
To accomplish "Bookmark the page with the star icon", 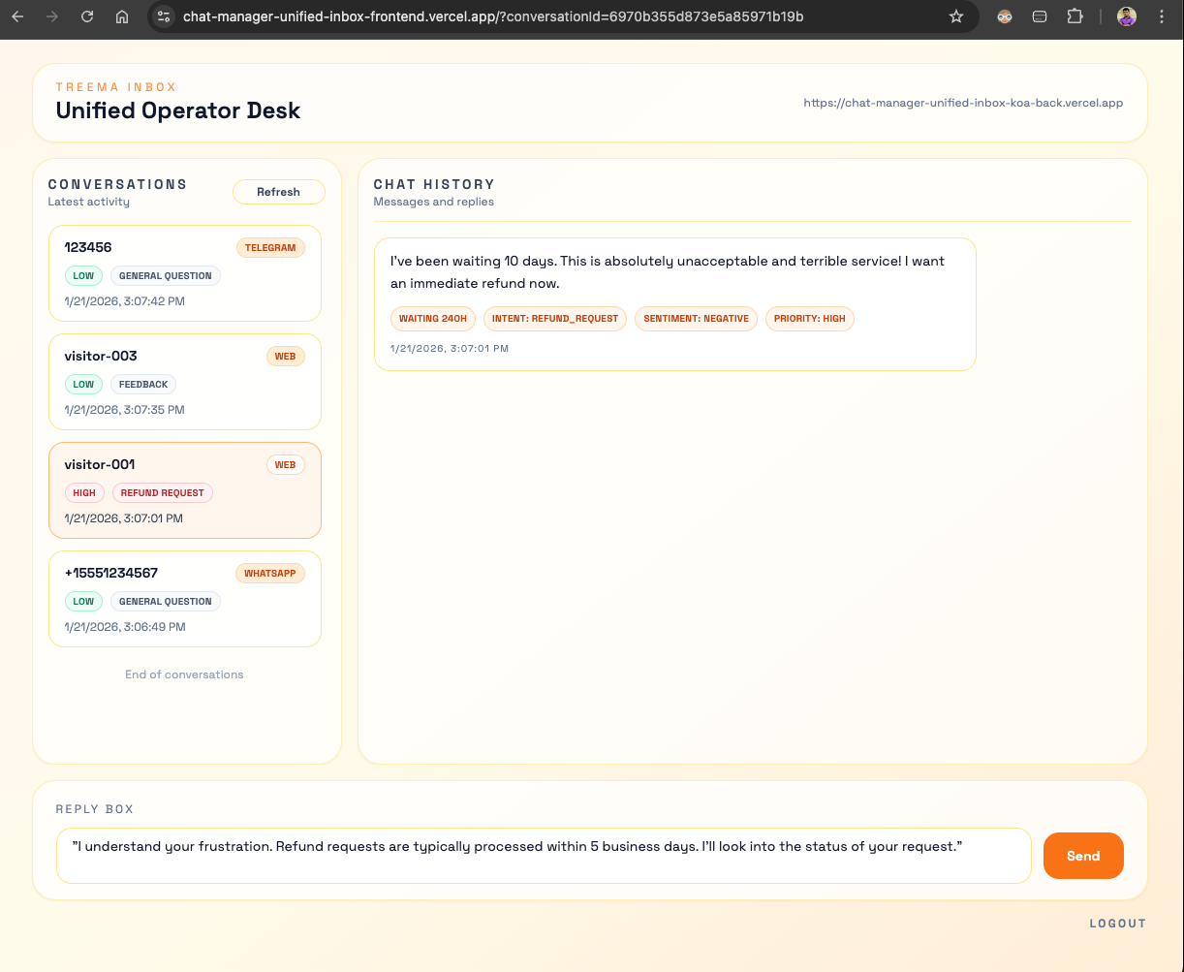I will pyautogui.click(x=956, y=16).
